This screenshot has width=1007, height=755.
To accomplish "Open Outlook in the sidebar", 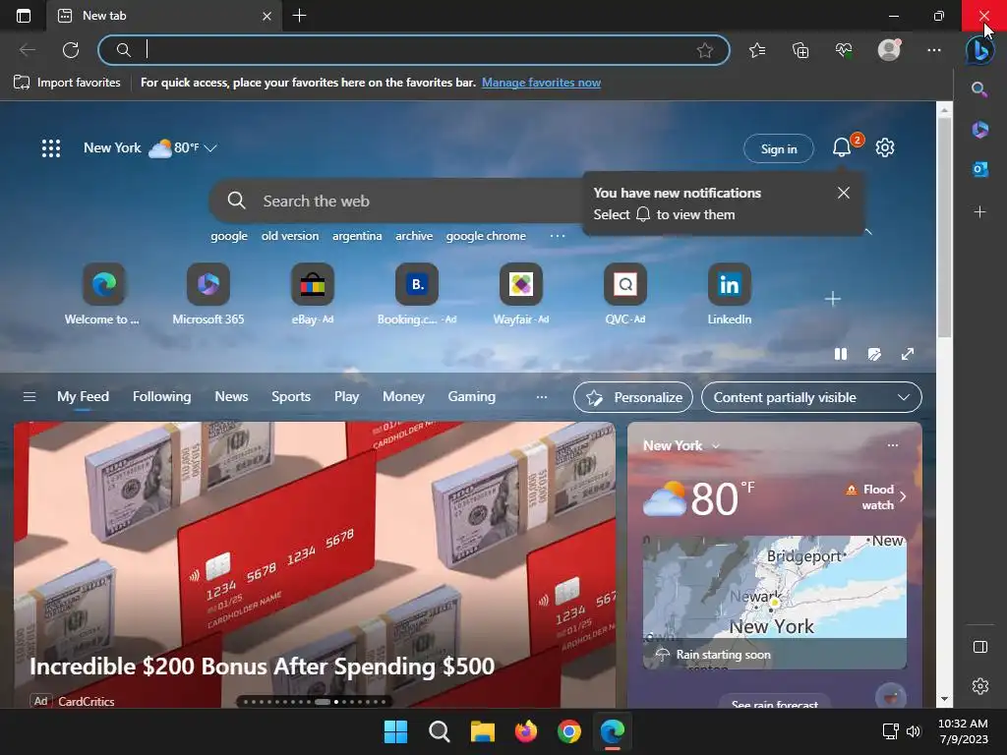I will click(979, 169).
